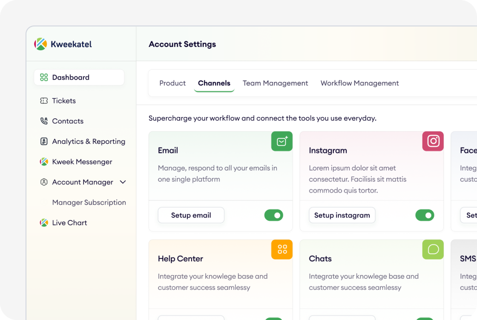
Task: Click the Setup instagram button
Action: [342, 215]
